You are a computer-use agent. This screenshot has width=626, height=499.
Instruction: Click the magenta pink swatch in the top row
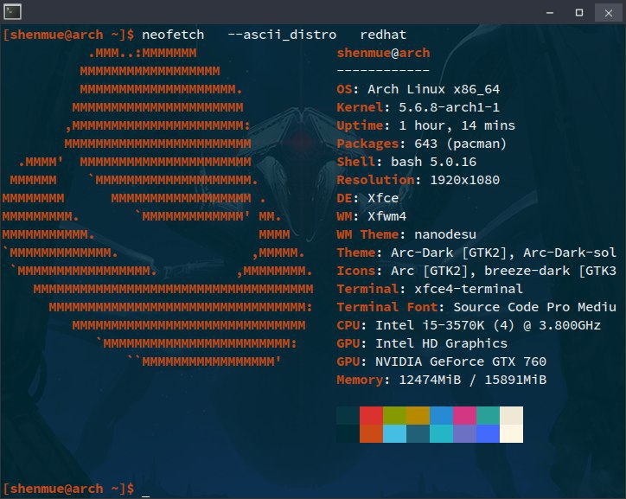tap(464, 416)
